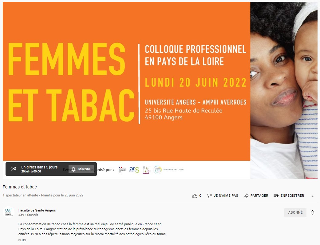Click the thumbs-up like icon

195,196
